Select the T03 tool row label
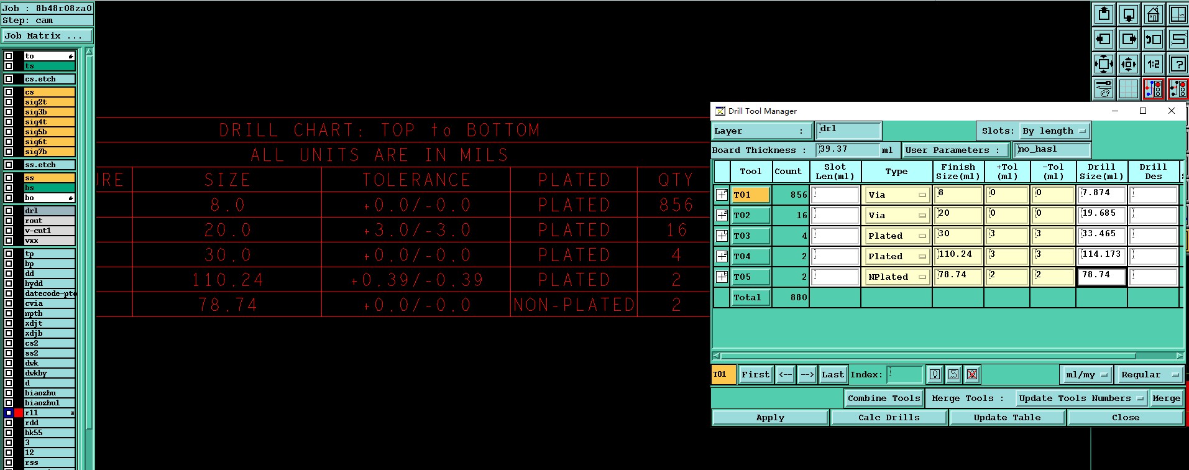Viewport: 1189px width, 470px height. pyautogui.click(x=751, y=236)
